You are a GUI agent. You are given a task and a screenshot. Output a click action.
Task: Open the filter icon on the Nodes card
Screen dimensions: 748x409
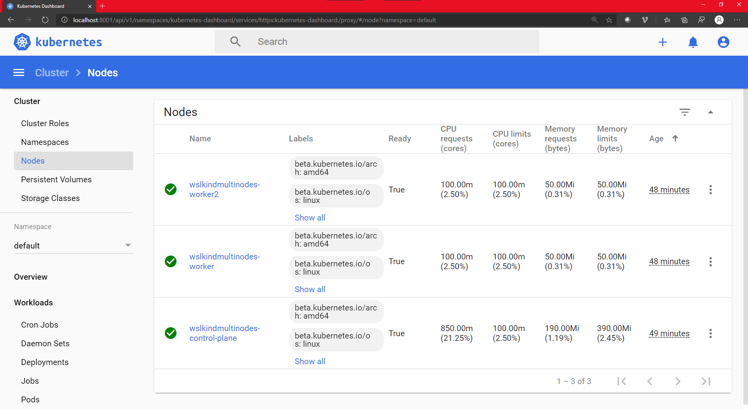(x=685, y=112)
